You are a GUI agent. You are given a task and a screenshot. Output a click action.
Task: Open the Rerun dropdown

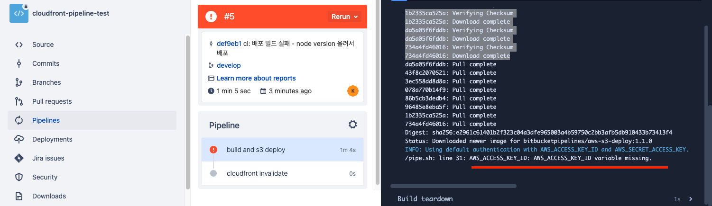(x=344, y=17)
